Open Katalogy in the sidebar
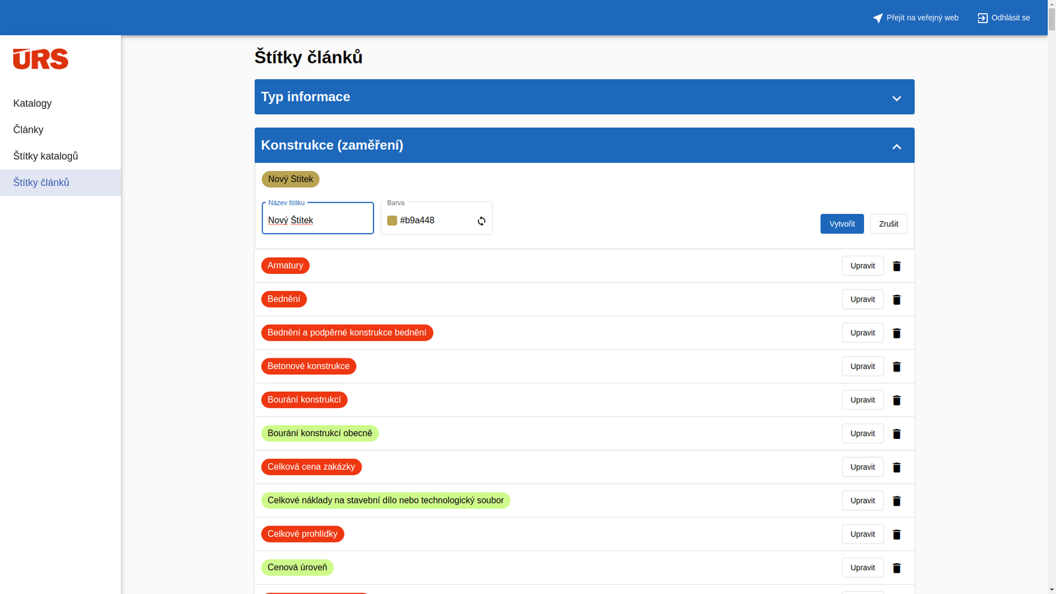This screenshot has width=1056, height=594. [60, 104]
